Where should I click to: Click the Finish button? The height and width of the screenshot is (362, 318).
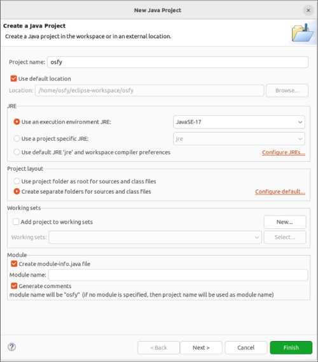point(291,347)
